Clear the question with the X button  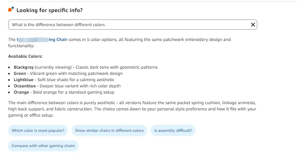pos(253,25)
